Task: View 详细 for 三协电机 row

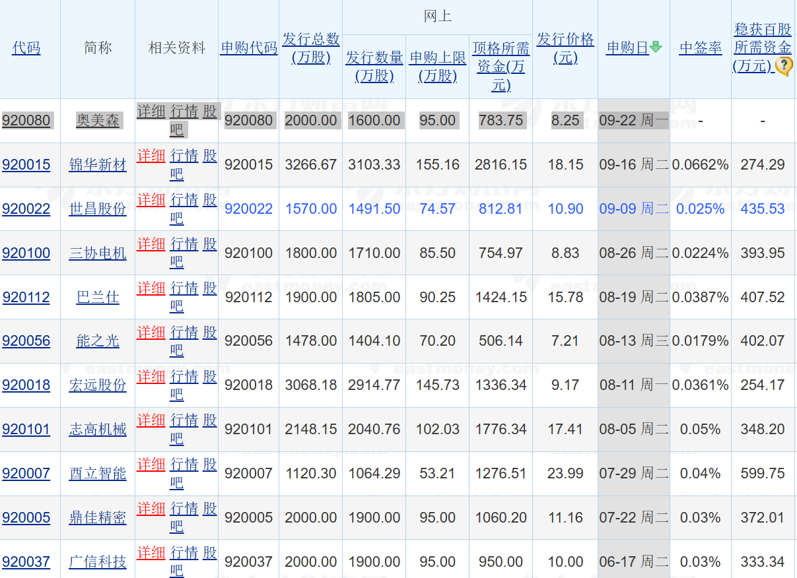Action: pyautogui.click(x=151, y=244)
